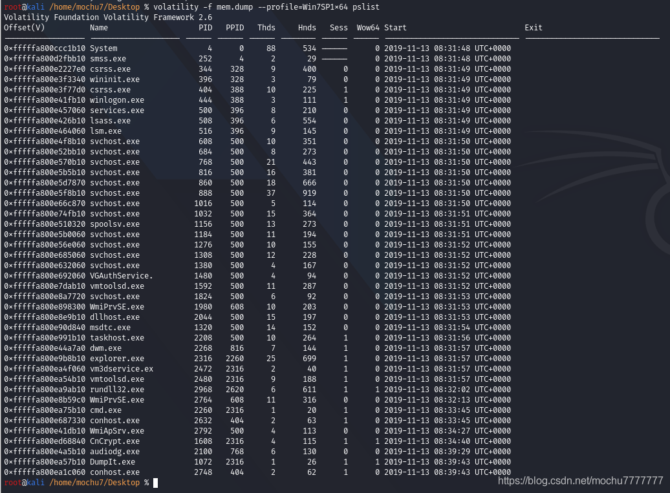Viewport: 670px width, 493px height.
Task: Click the offset 0xfffffa800ea57b10
Action: pyautogui.click(x=45, y=462)
